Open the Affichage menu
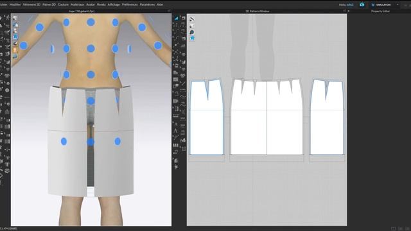 click(x=114, y=4)
